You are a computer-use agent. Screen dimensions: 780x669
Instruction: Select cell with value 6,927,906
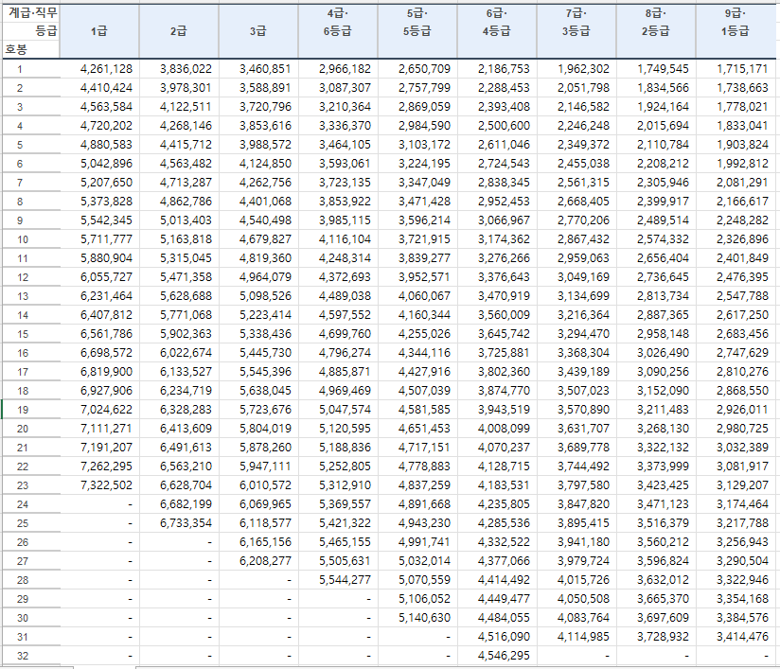[x=99, y=390]
